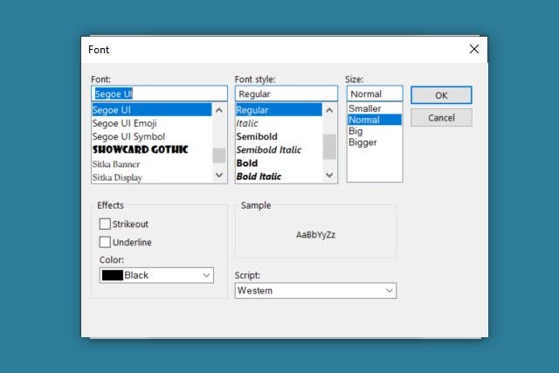
Task: Focus the Font name text field
Action: click(x=159, y=93)
